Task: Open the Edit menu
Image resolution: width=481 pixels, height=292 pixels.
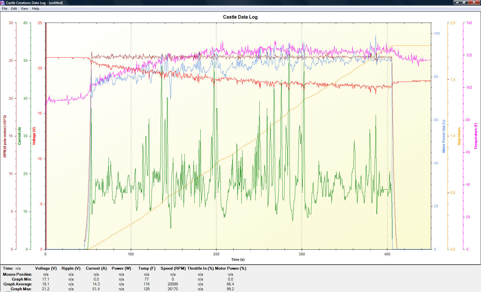Action: [x=14, y=9]
